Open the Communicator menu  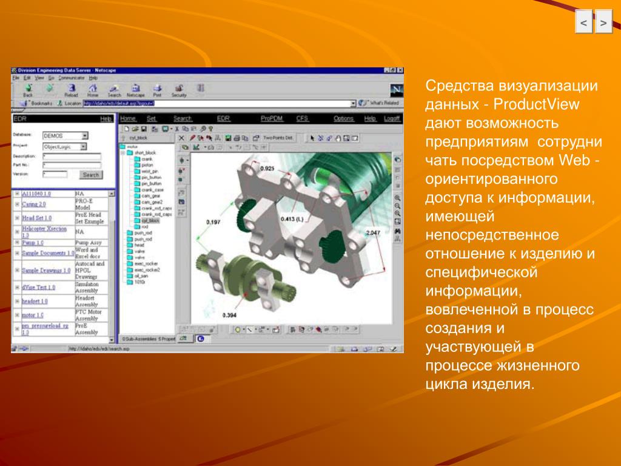72,78
